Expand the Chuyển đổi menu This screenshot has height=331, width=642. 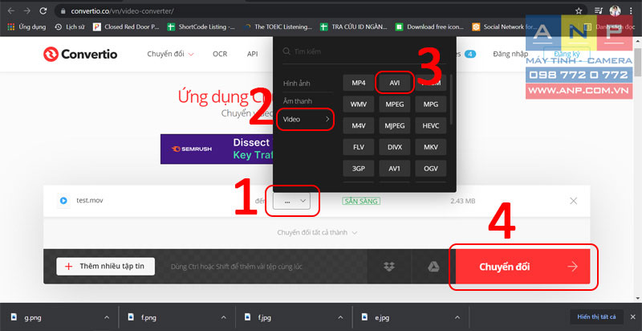(x=170, y=54)
